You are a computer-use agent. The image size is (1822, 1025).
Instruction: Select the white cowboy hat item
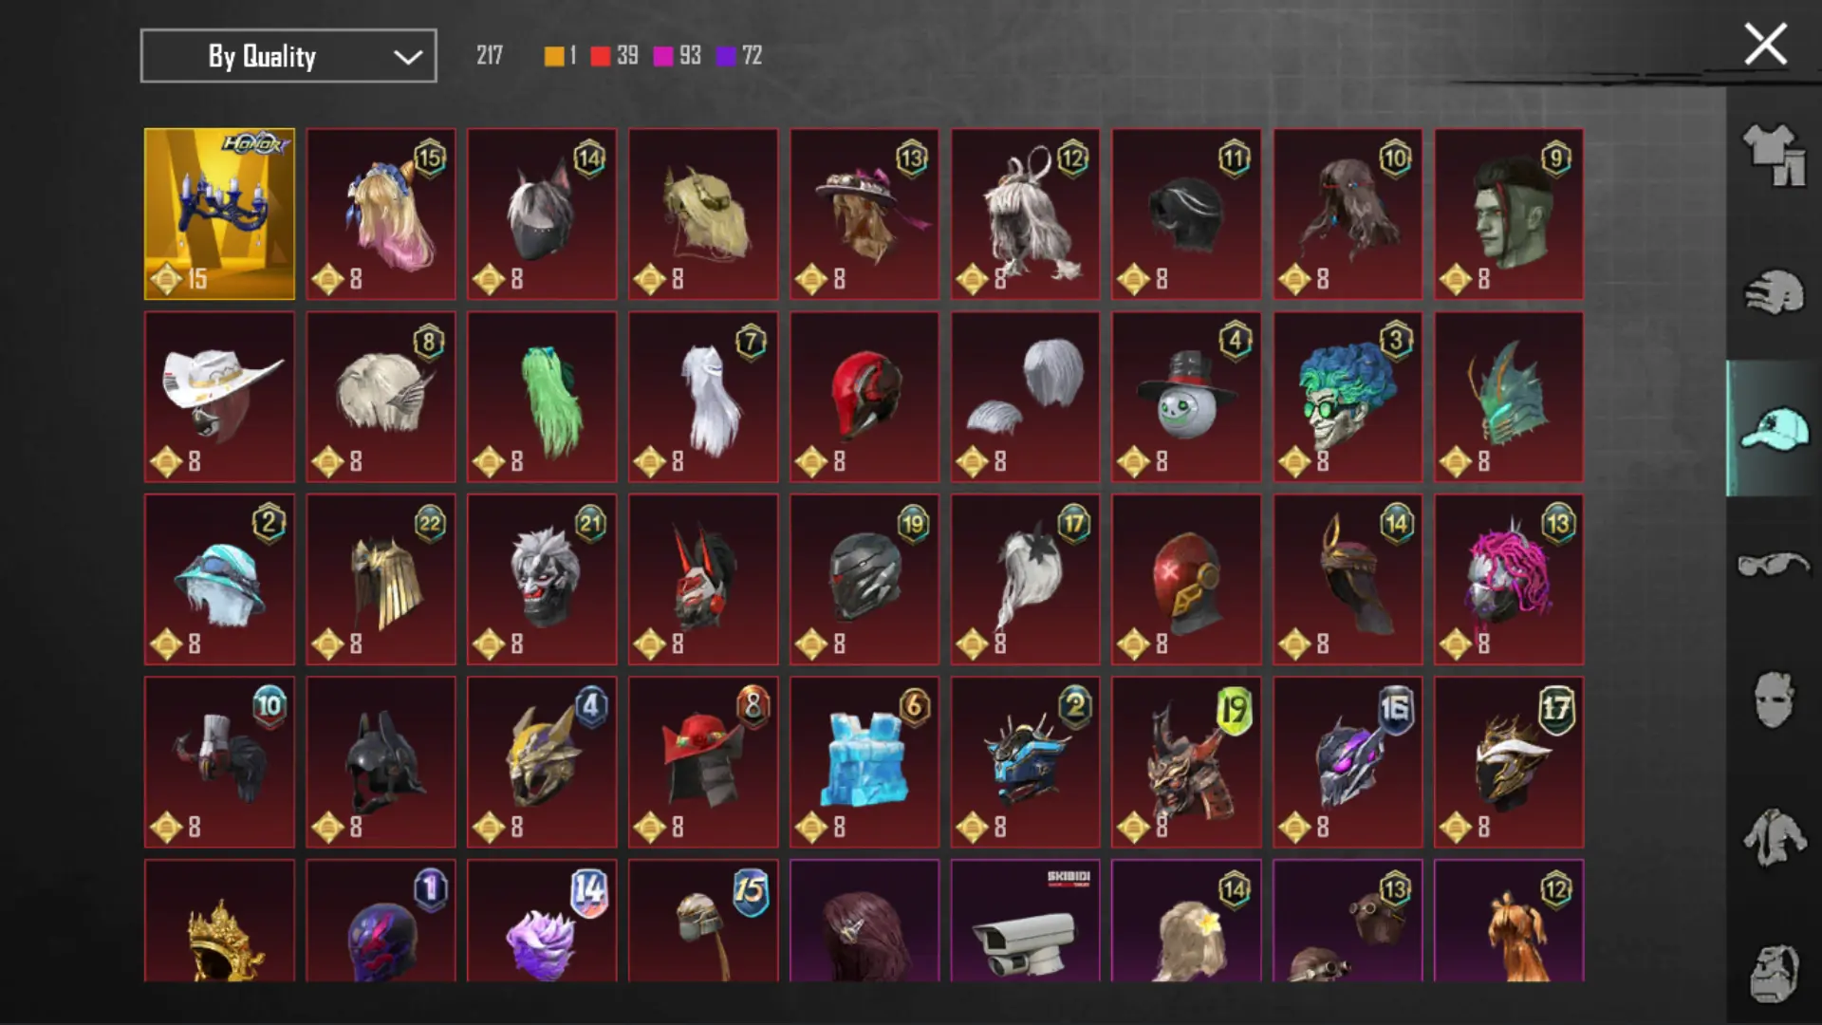219,397
